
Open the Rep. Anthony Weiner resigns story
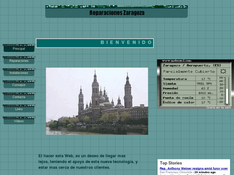click(193, 169)
